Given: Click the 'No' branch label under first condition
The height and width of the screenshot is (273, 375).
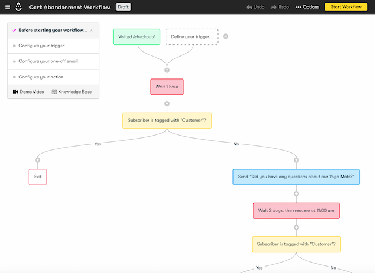Looking at the screenshot, I should click(x=237, y=144).
